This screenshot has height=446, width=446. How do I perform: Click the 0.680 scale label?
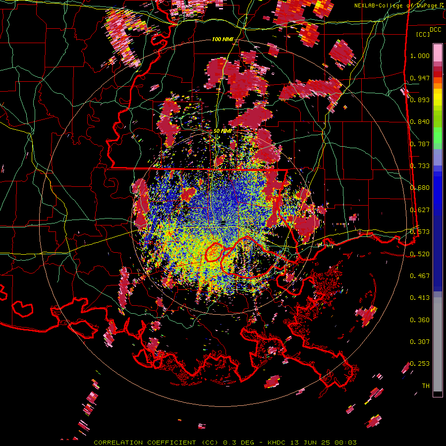pyautogui.click(x=420, y=188)
